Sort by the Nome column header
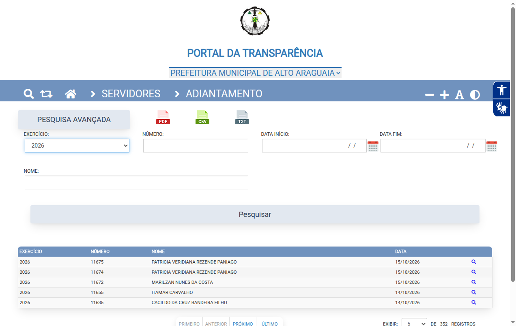This screenshot has width=516, height=326. [x=158, y=251]
